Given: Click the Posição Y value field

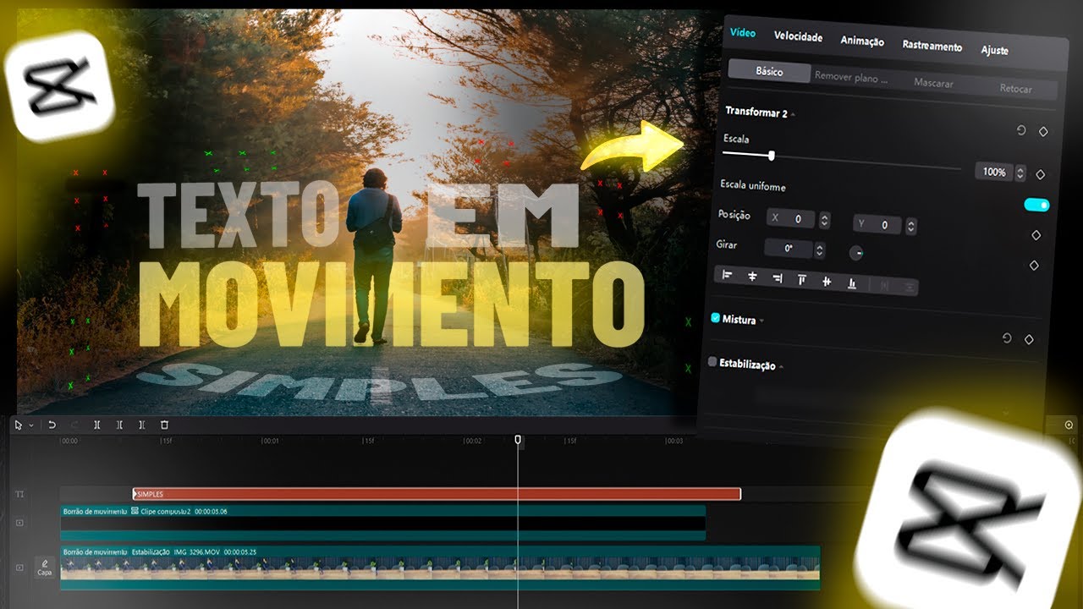Looking at the screenshot, I should (x=878, y=224).
